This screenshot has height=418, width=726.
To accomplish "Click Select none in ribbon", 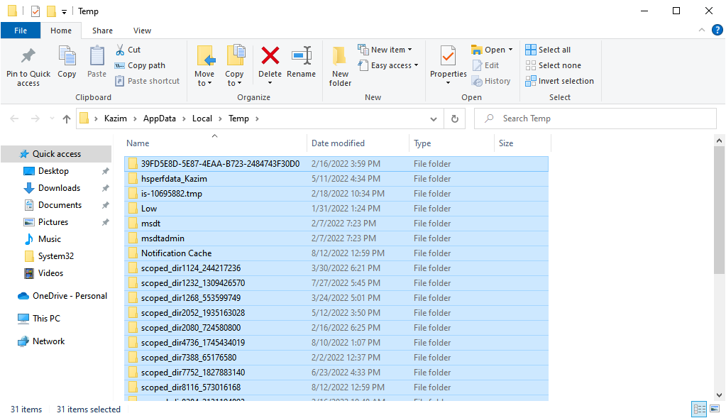I will point(554,65).
